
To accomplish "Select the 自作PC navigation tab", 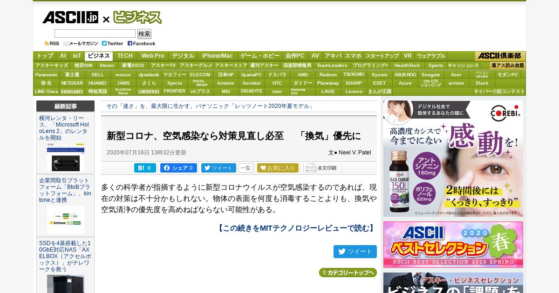I will pos(295,56).
